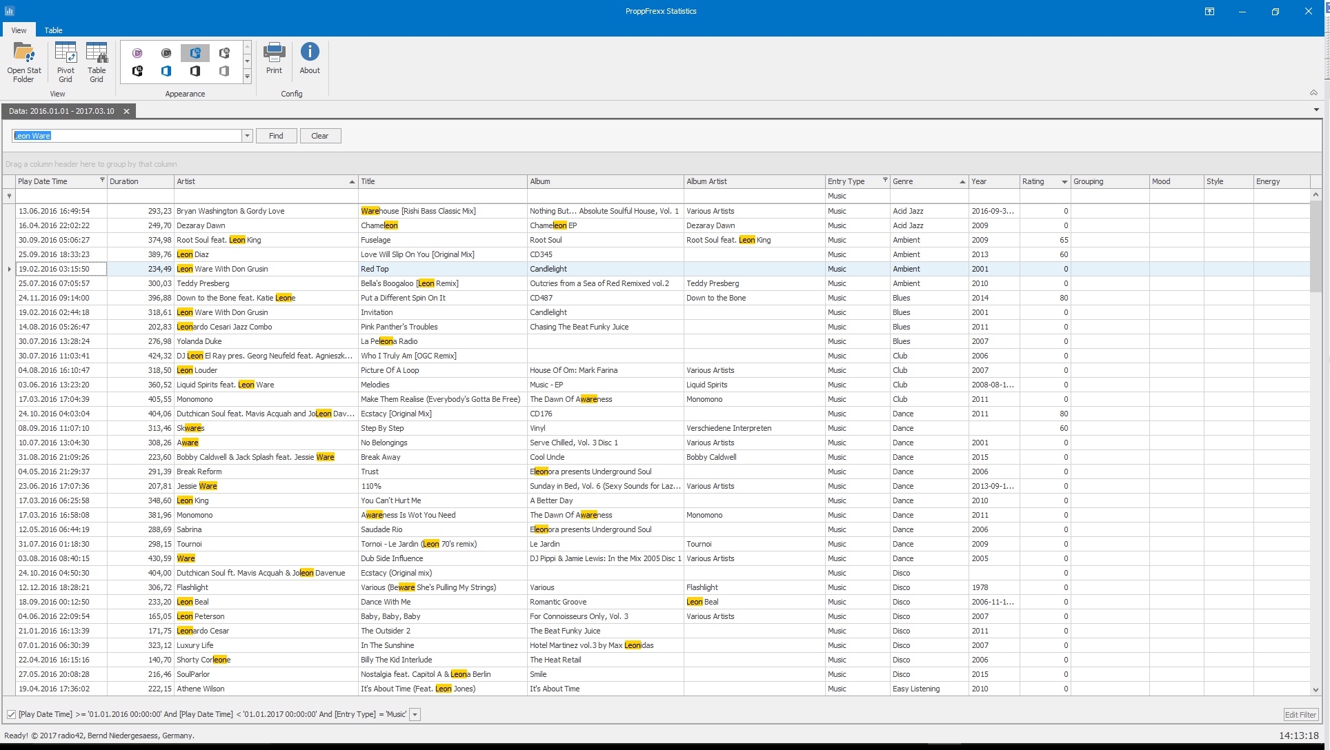
Task: Open the search text dropdown arrow
Action: click(247, 136)
